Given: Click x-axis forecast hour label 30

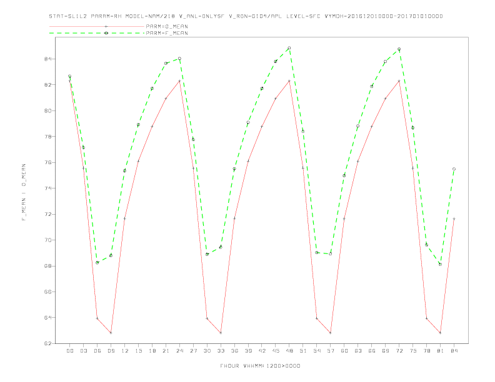Looking at the screenshot, I should (x=207, y=351).
